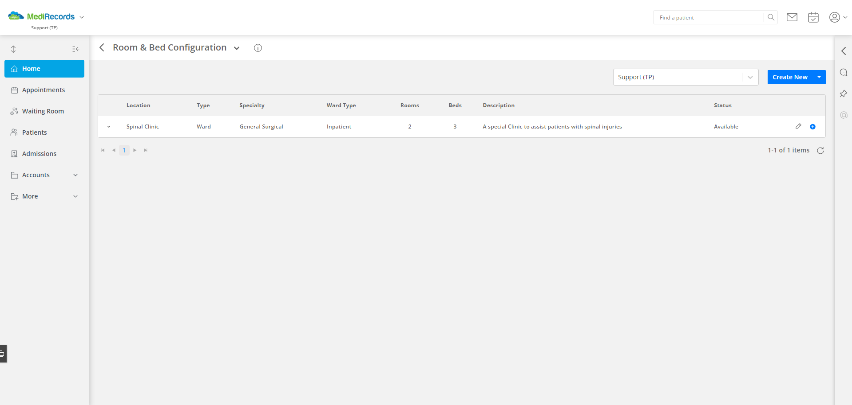Viewport: 852px width, 405px height.
Task: Open the chat bubble panel icon
Action: click(x=844, y=72)
